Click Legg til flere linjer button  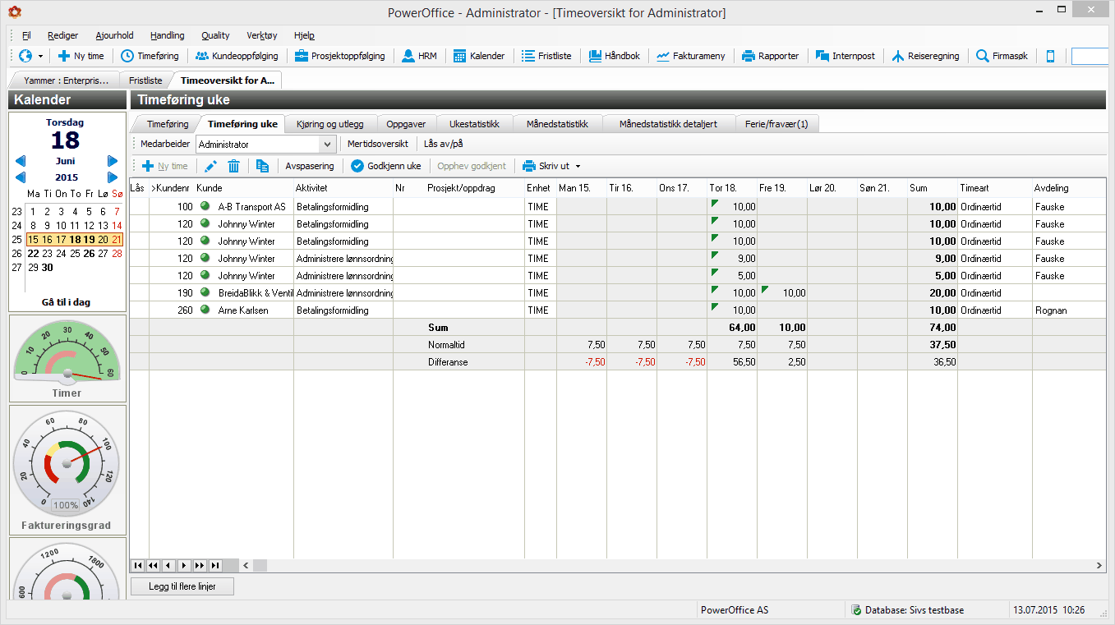click(x=183, y=586)
